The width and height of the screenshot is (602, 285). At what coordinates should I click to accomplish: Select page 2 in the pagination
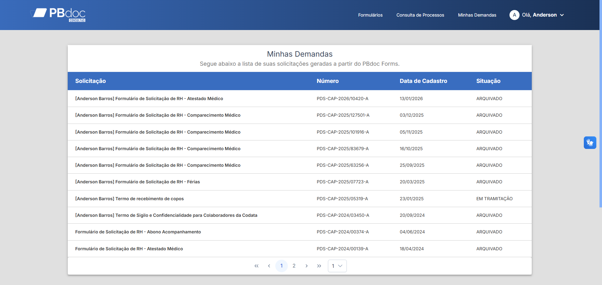point(294,266)
